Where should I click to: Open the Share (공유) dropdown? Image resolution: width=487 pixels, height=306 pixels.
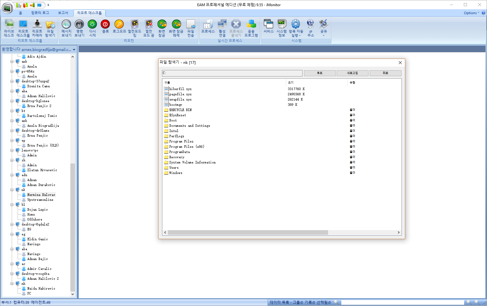[323, 28]
